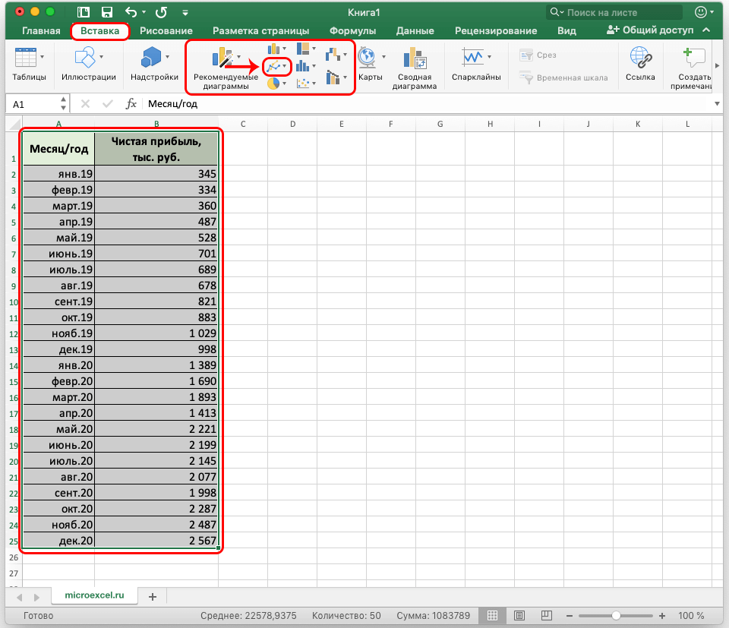Open the Рецензирование tab
Screen dimensions: 729x628
(x=496, y=30)
